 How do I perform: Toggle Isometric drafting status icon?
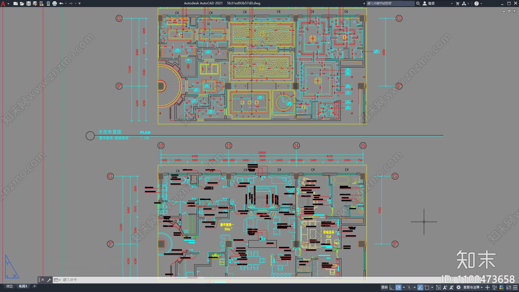click(409, 287)
